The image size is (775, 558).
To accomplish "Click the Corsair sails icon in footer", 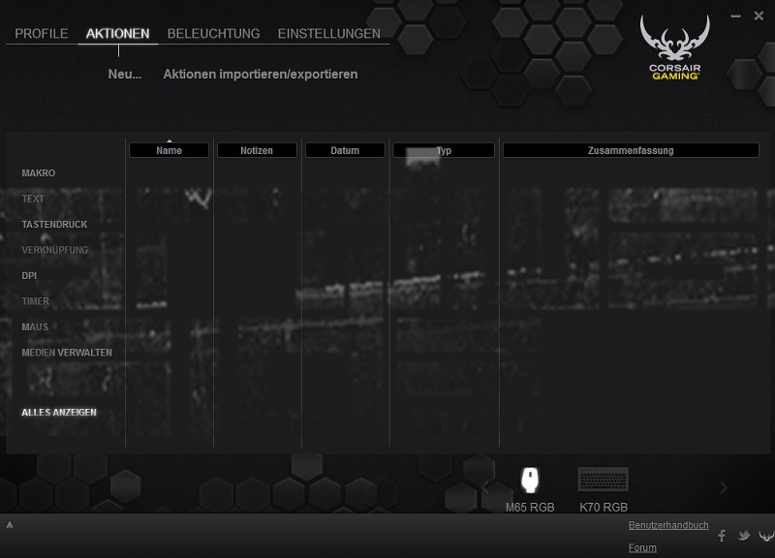I will coord(765,536).
